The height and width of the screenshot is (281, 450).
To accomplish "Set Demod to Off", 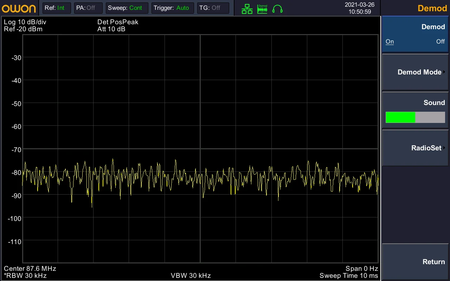I will pyautogui.click(x=441, y=41).
